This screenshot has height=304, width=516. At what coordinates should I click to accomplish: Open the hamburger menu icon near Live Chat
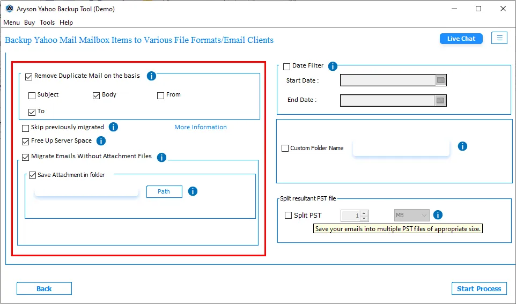pos(499,38)
